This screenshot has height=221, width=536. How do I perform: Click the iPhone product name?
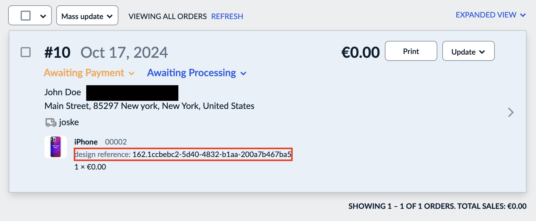[x=86, y=142]
